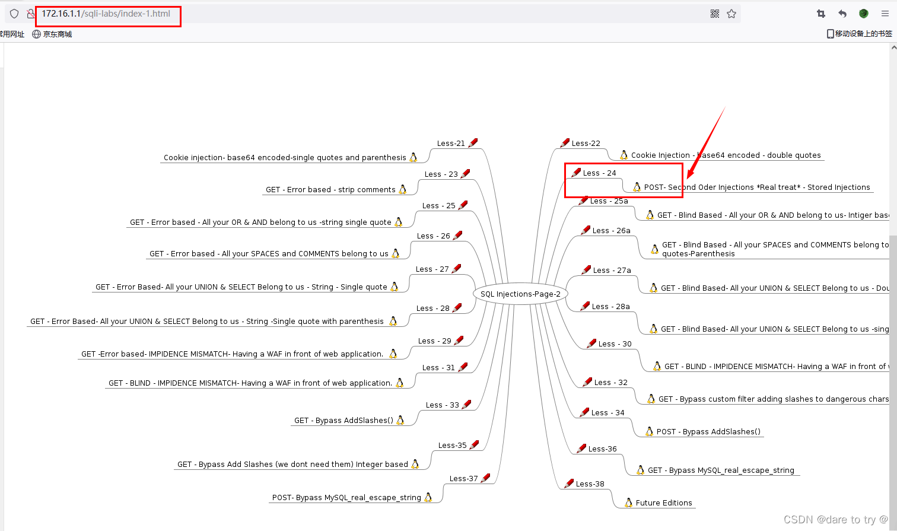Click red pen icon beside Less - 28
Image resolution: width=897 pixels, height=531 pixels.
coord(457,307)
